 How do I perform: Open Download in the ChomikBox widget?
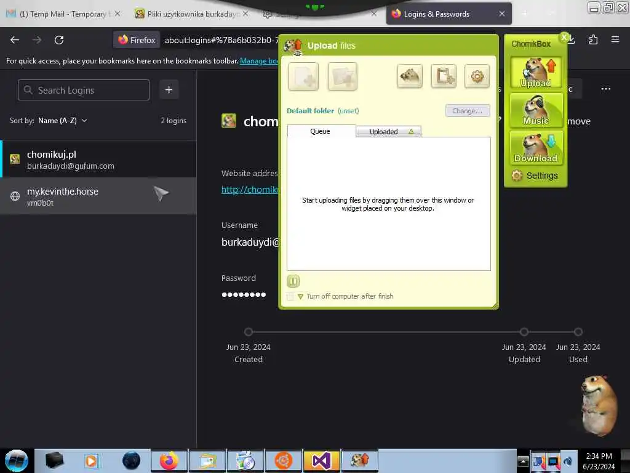tap(536, 148)
